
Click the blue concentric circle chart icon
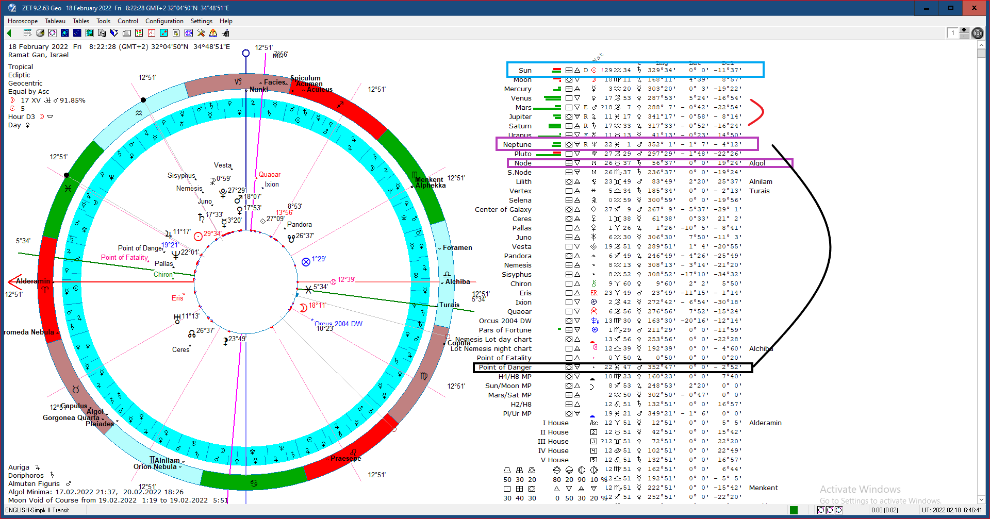point(189,33)
